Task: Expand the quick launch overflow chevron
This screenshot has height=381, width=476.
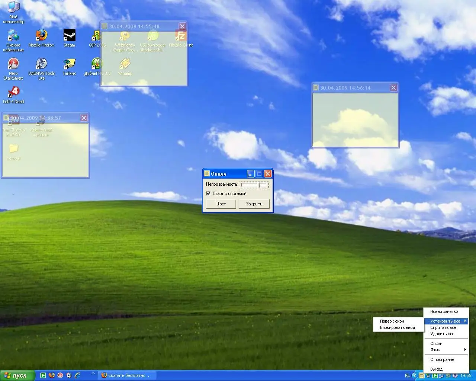Action: point(93,374)
